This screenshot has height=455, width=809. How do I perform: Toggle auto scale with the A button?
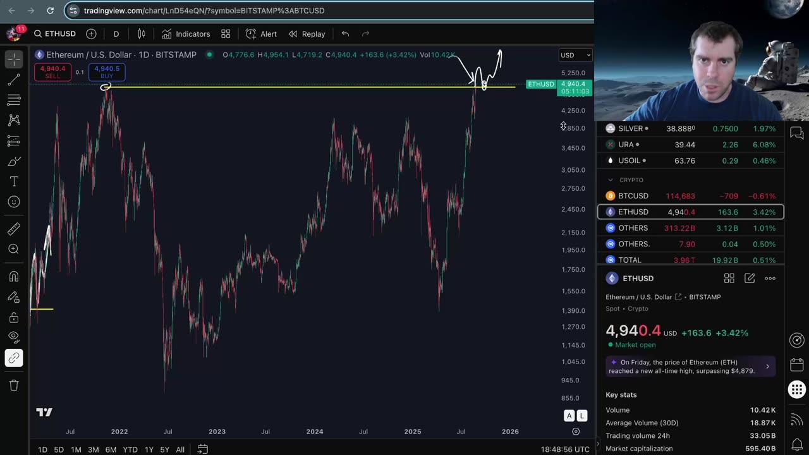point(569,416)
